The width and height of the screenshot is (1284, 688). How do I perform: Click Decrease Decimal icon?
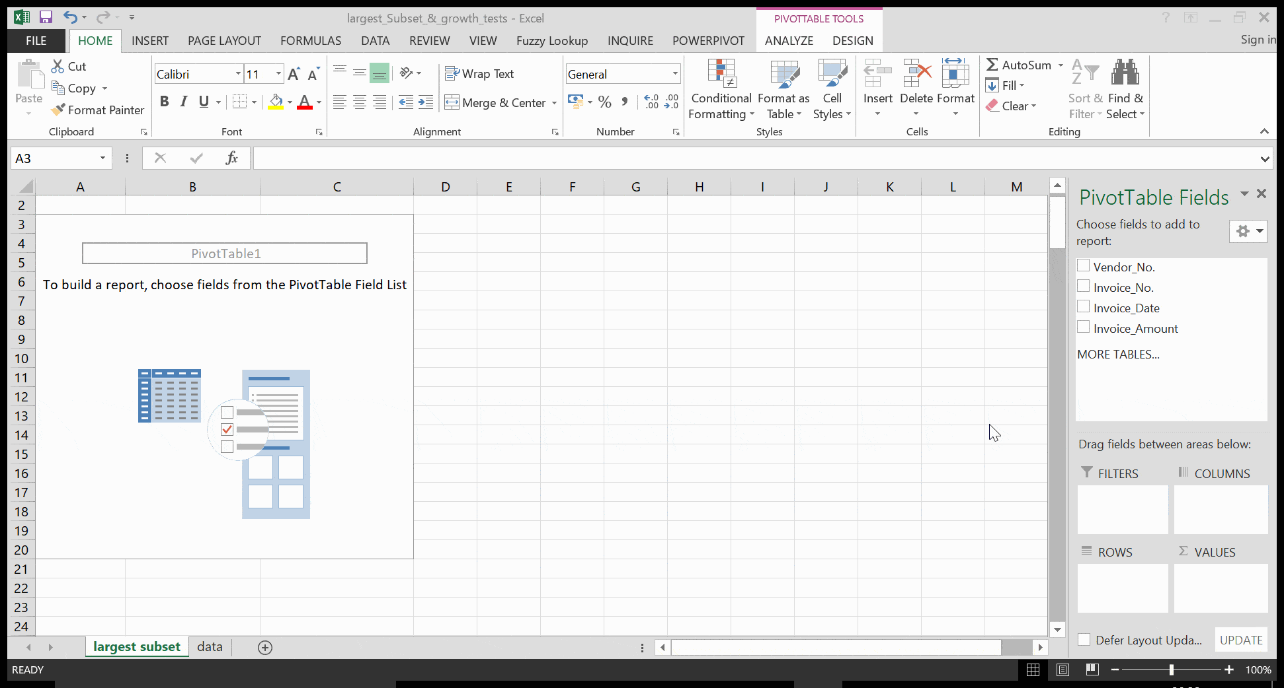click(x=672, y=102)
